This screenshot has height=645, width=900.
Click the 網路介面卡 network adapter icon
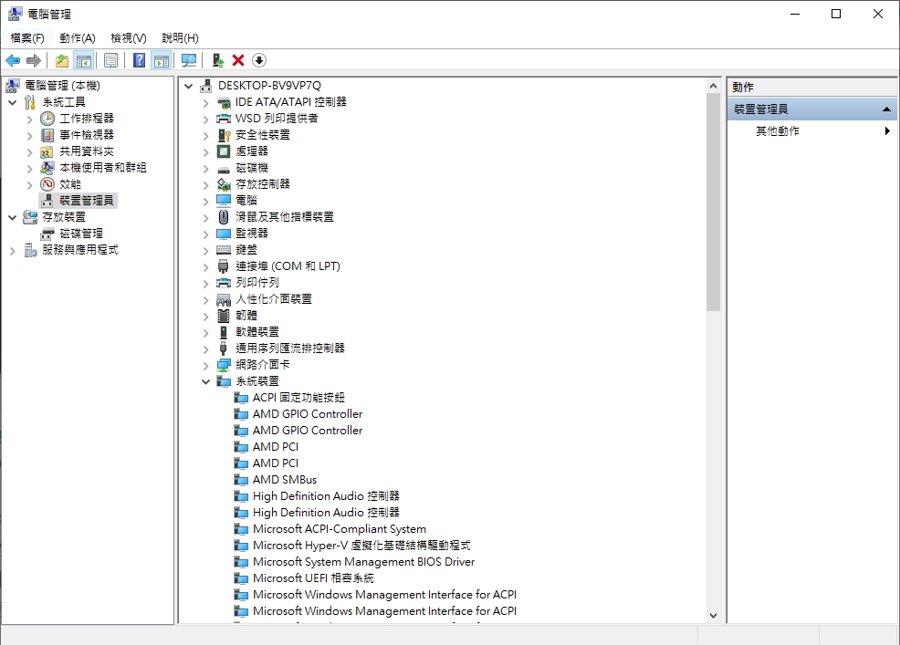[x=224, y=365]
